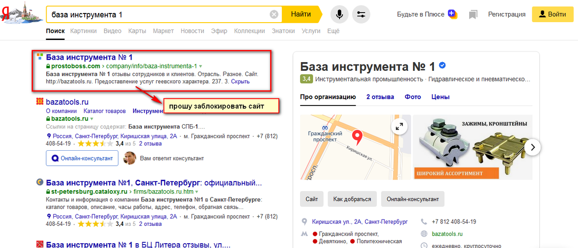
Task: Switch to Видео tab
Action: (112, 31)
